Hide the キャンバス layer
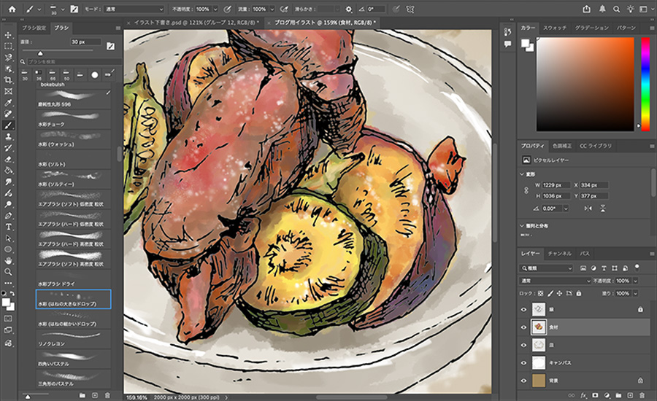This screenshot has height=401, width=657. click(x=523, y=362)
